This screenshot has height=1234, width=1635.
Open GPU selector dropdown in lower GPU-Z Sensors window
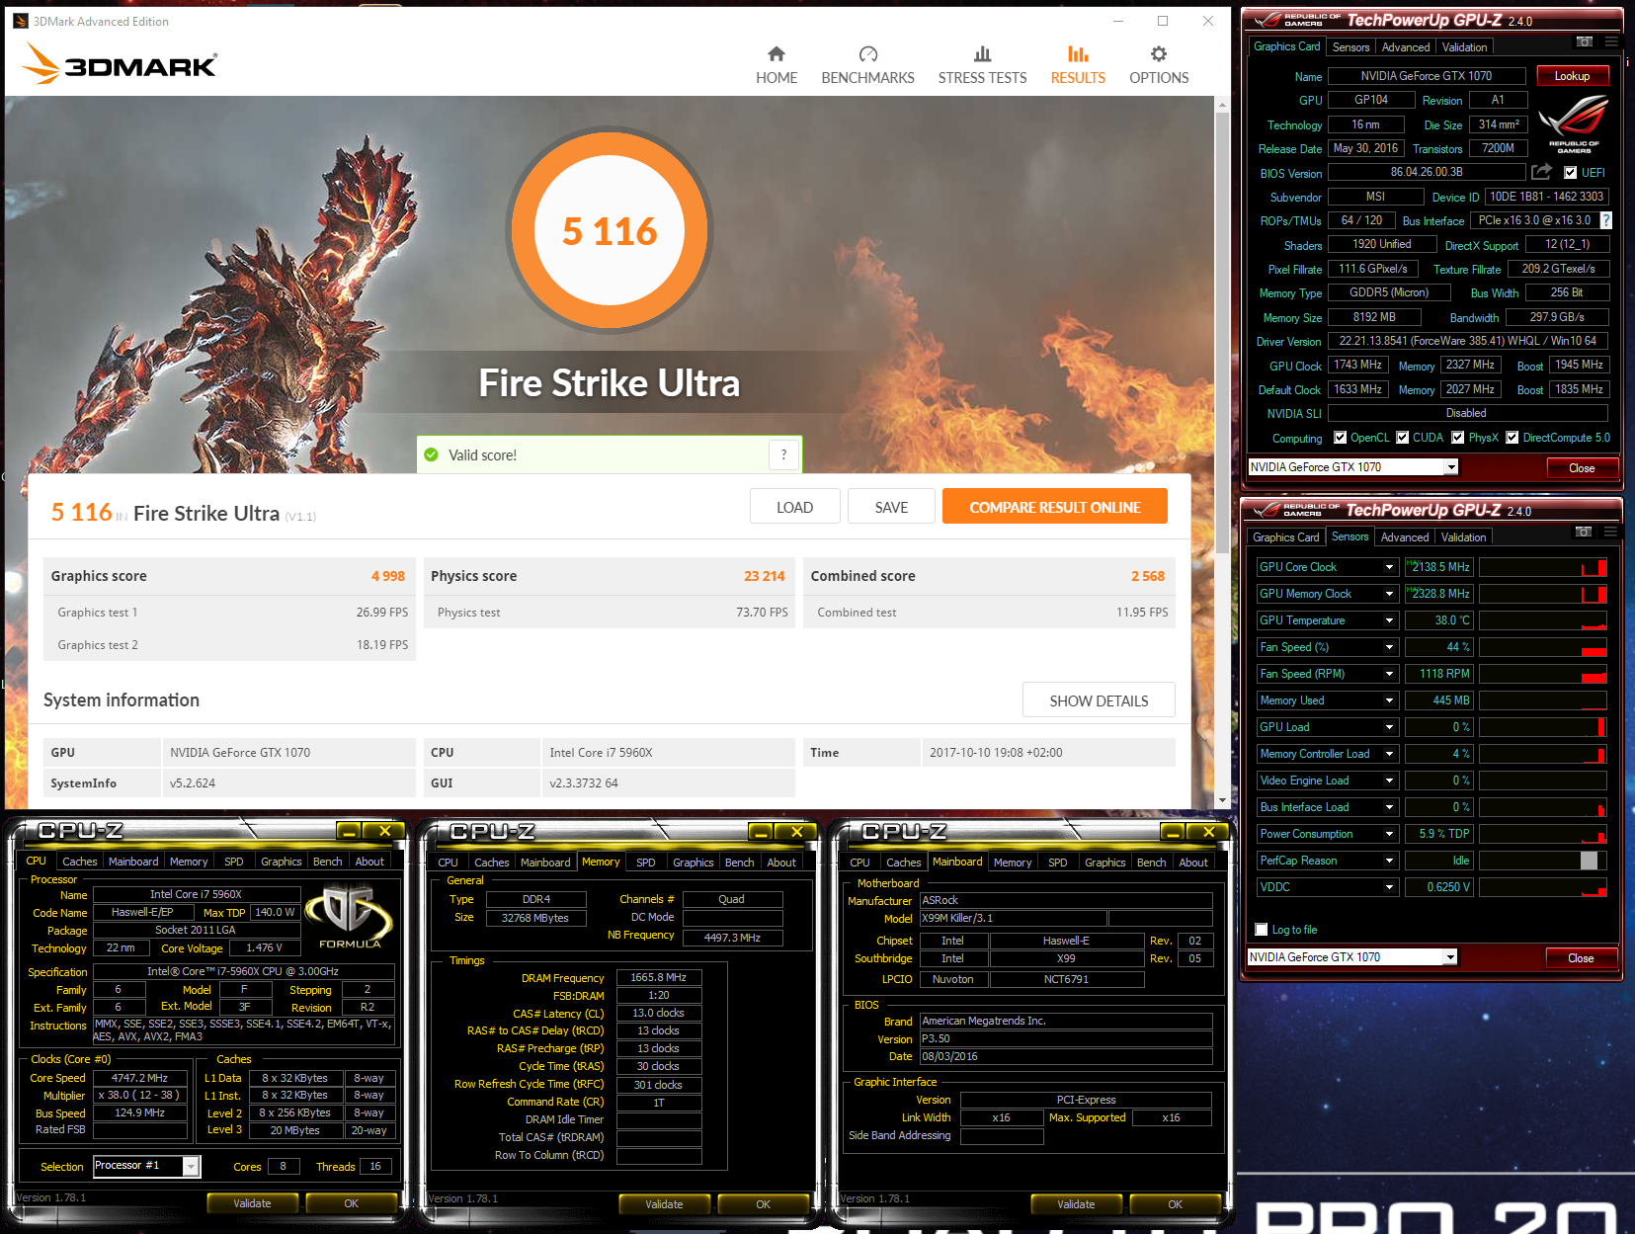pyautogui.click(x=1450, y=957)
